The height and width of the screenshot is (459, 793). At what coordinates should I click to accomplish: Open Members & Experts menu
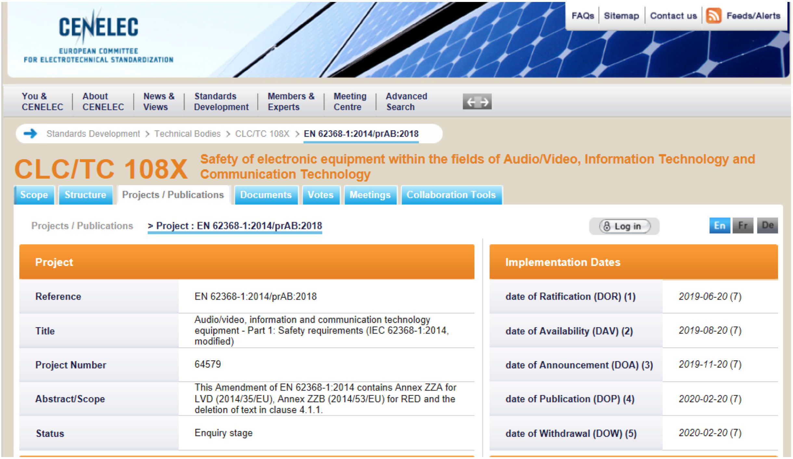point(291,102)
